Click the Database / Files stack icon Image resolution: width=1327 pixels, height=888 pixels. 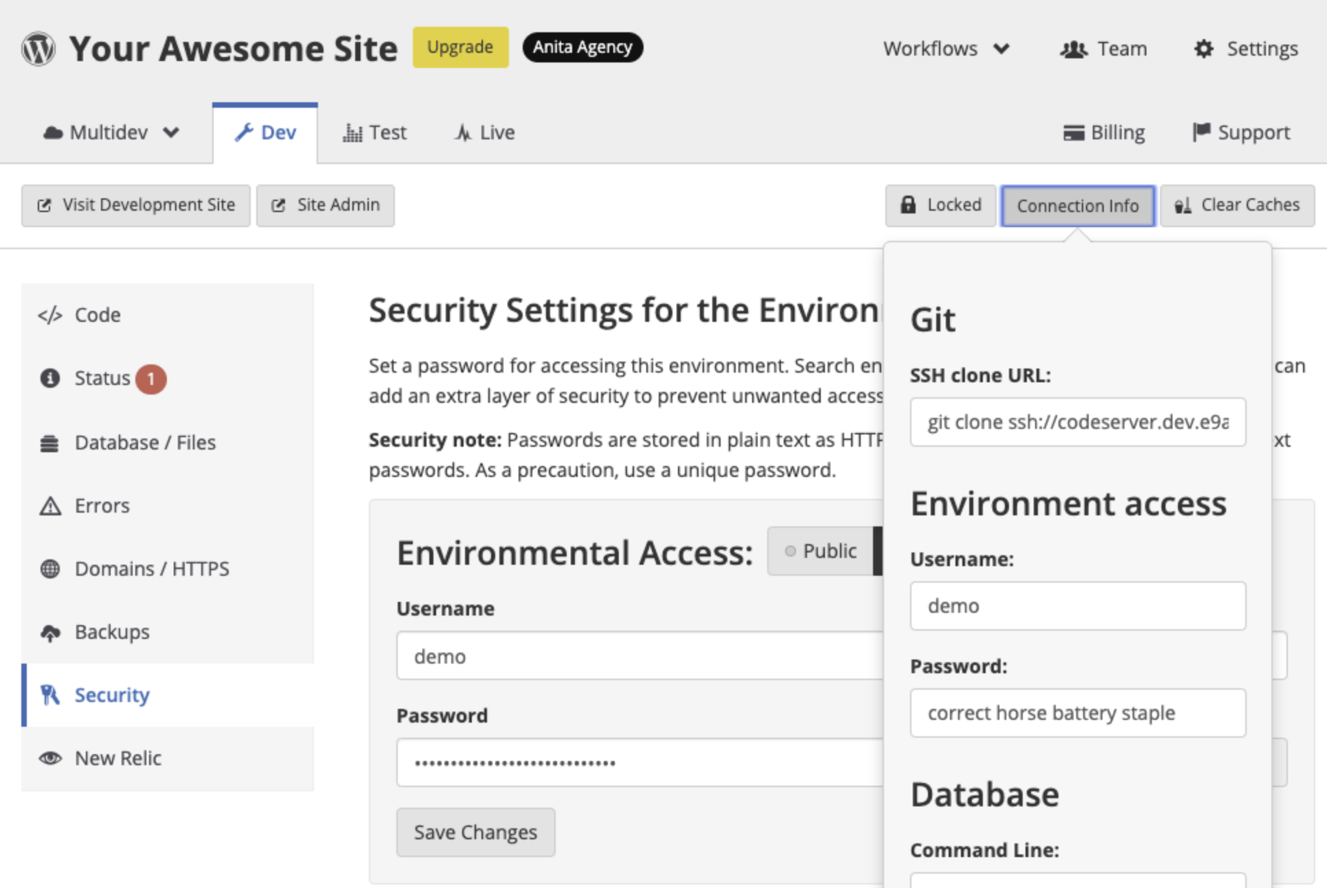click(x=50, y=443)
